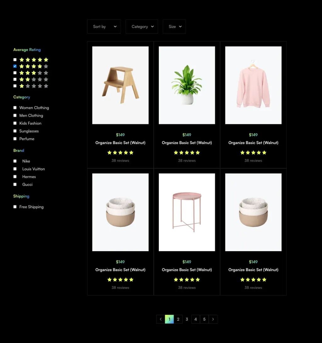This screenshot has width=322, height=343.
Task: Tick the Nike brand checkbox
Action: (15, 161)
